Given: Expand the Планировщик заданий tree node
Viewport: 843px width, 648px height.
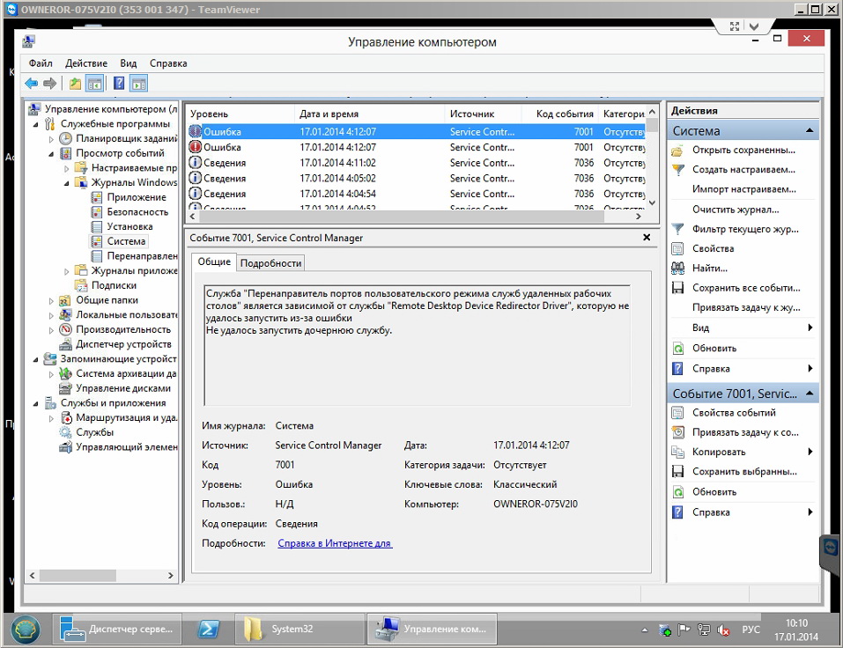Looking at the screenshot, I should (x=51, y=139).
